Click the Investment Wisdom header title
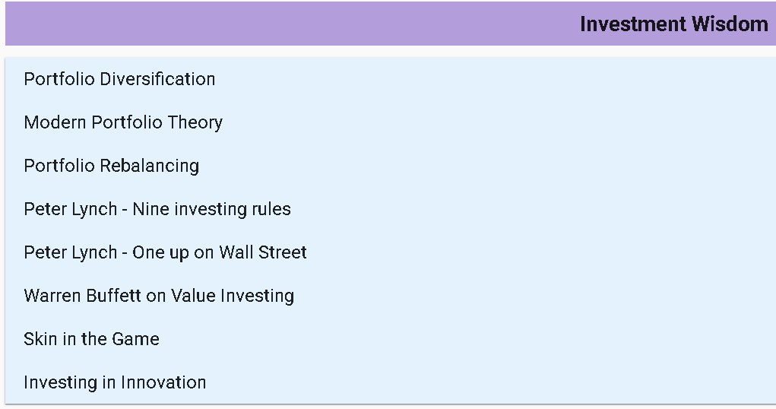 pyautogui.click(x=673, y=24)
